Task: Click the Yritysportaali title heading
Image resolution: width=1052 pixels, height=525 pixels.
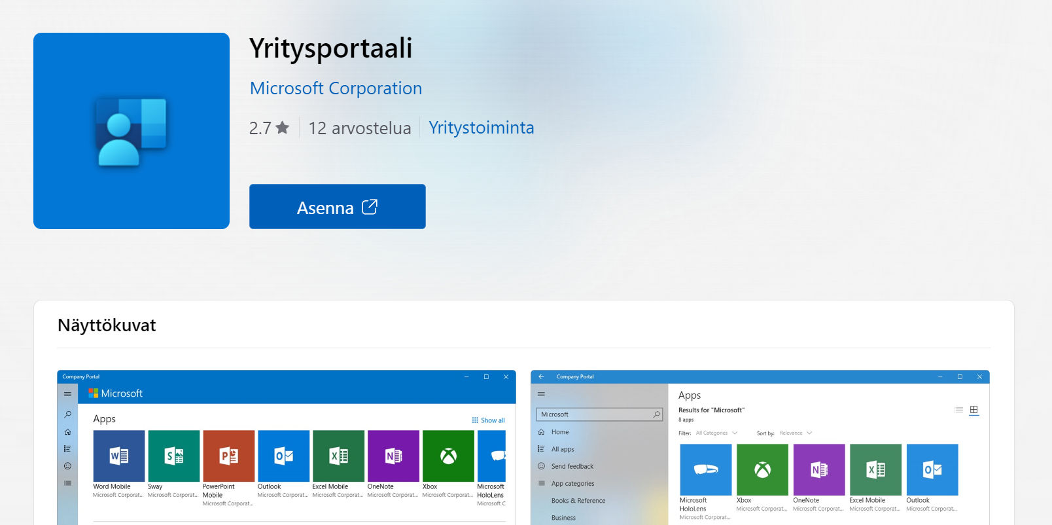Action: click(330, 48)
